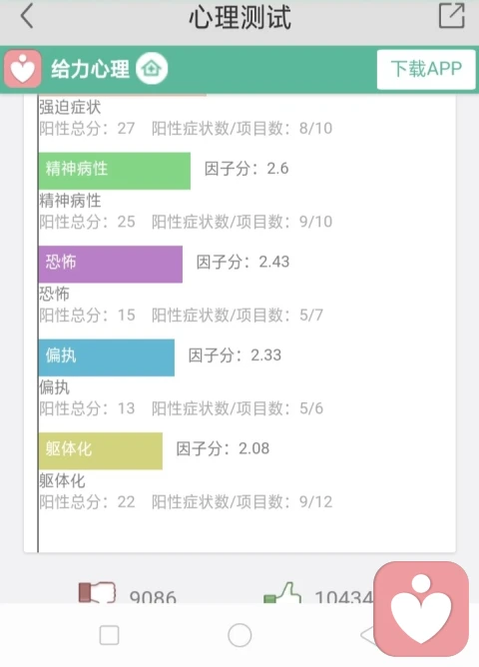The width and height of the screenshot is (479, 667).
Task: Click 阳性总分: 22 under 躯体化
Action: coord(87,502)
